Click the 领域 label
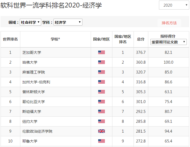This screenshot has width=190, height=147. click(13, 22)
